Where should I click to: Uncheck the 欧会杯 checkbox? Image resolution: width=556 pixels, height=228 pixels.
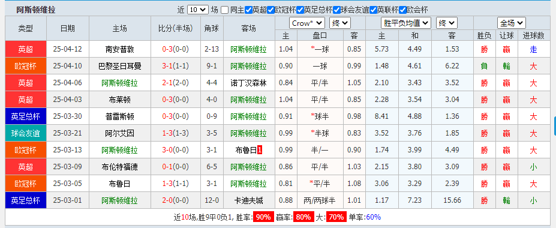click(x=402, y=10)
